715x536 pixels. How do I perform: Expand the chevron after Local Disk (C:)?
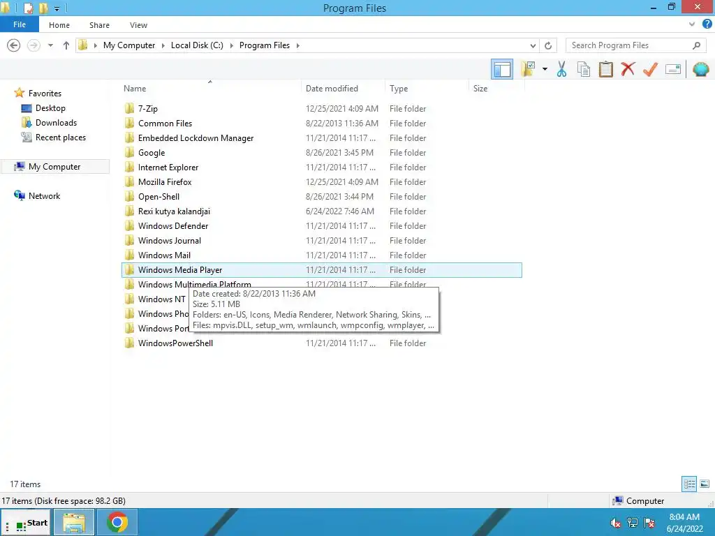(x=231, y=45)
